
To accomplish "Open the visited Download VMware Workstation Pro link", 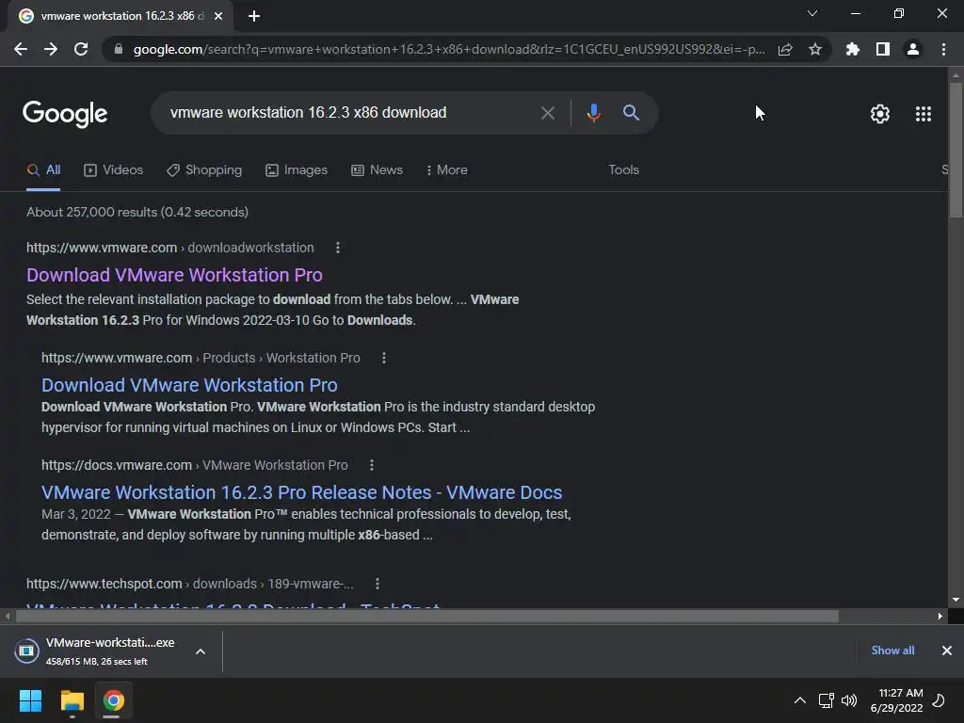I will point(174,275).
